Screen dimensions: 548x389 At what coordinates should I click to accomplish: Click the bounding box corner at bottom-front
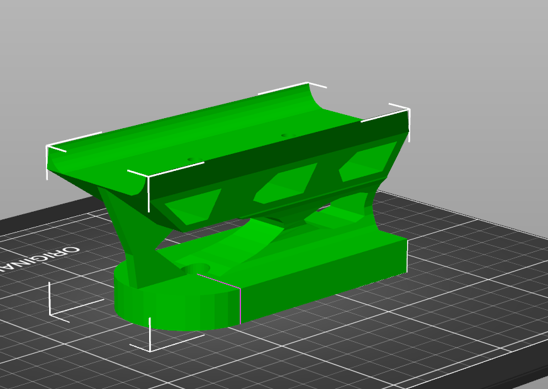coord(150,349)
